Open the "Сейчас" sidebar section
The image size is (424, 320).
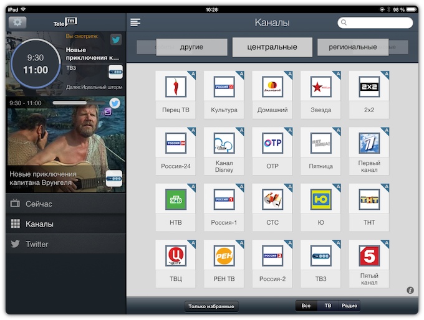tap(65, 204)
